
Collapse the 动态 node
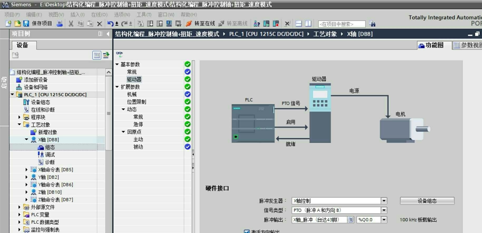[x=123, y=109]
